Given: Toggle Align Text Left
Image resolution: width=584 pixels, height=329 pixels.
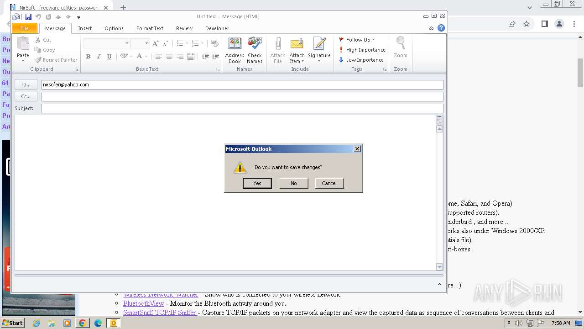Looking at the screenshot, I should [158, 57].
